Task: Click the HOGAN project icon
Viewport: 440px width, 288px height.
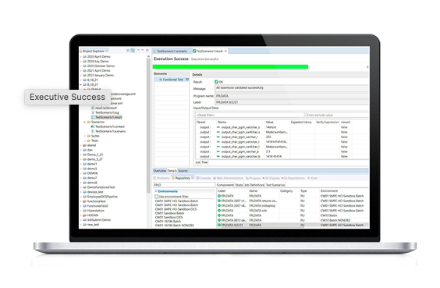Action: pyautogui.click(x=85, y=215)
